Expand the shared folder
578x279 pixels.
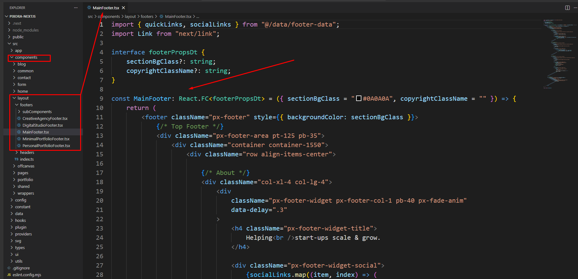[x=14, y=187]
